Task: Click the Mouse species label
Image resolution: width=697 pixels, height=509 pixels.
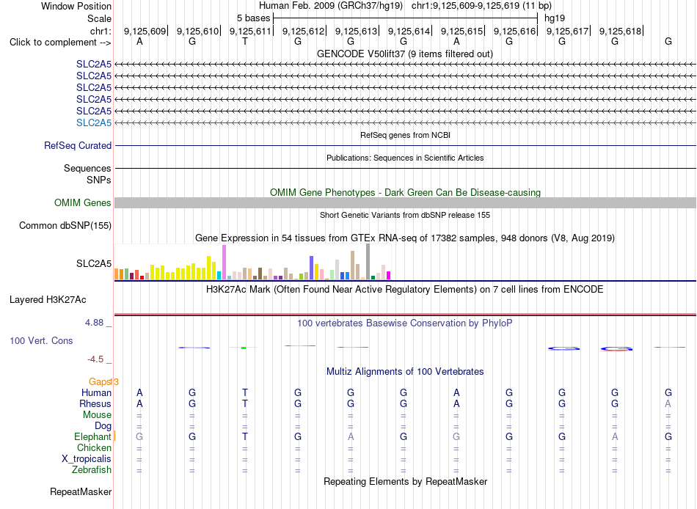Action: (x=97, y=415)
